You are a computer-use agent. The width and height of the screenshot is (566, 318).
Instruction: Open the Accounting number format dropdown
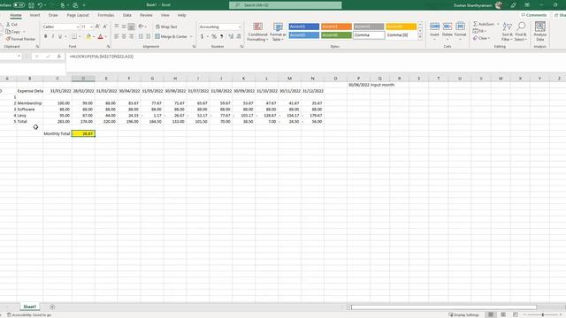click(x=240, y=27)
